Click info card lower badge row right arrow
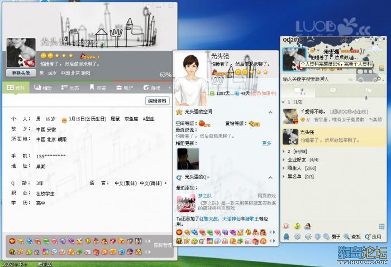 pos(274,241)
